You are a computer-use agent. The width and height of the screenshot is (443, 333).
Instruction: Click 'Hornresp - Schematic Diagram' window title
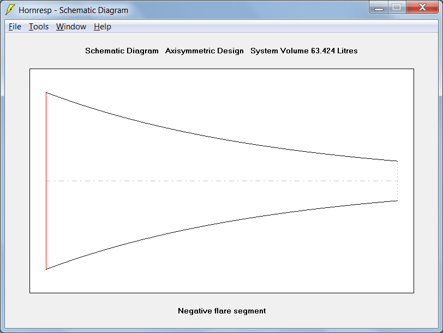tap(74, 10)
